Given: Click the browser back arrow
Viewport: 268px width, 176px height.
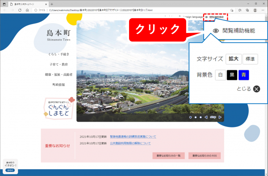Looking at the screenshot, I should click(x=5, y=10).
